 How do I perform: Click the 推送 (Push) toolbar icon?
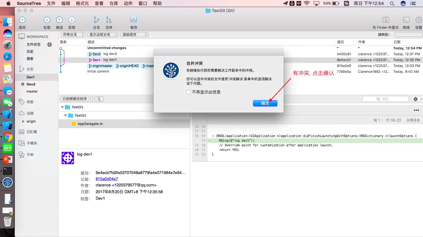(59, 20)
